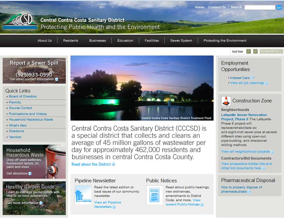Click arrow icon after current Public Notices

coord(202,204)
